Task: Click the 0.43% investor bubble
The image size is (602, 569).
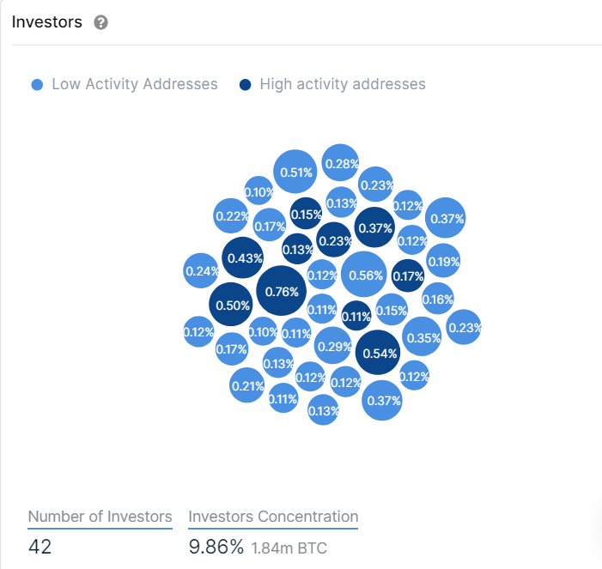Action: (244, 257)
